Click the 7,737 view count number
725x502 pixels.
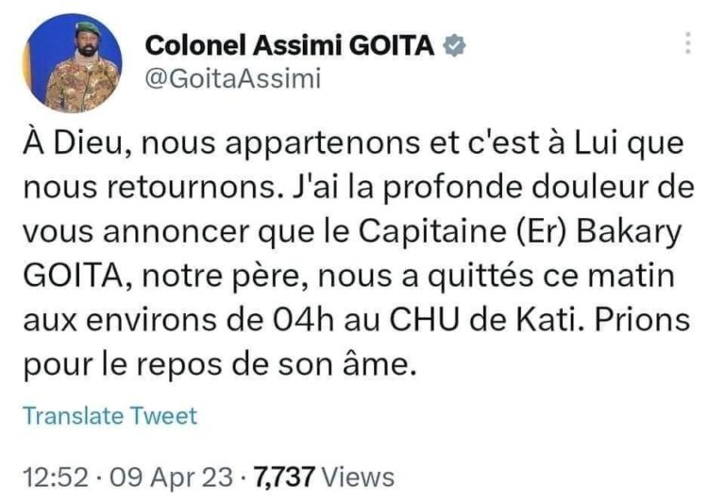[283, 477]
